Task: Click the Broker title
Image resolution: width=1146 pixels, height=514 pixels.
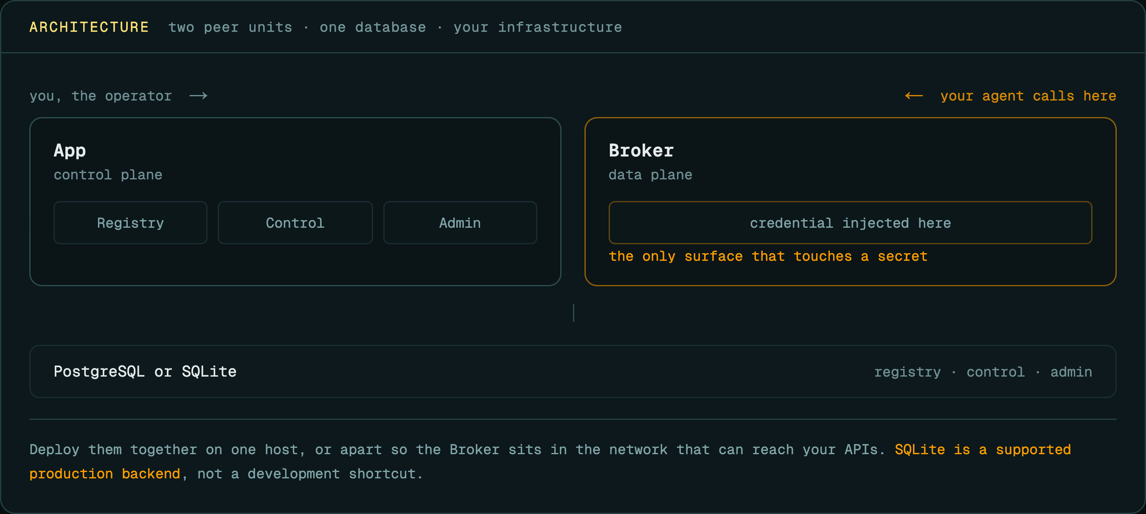Action: coord(641,151)
